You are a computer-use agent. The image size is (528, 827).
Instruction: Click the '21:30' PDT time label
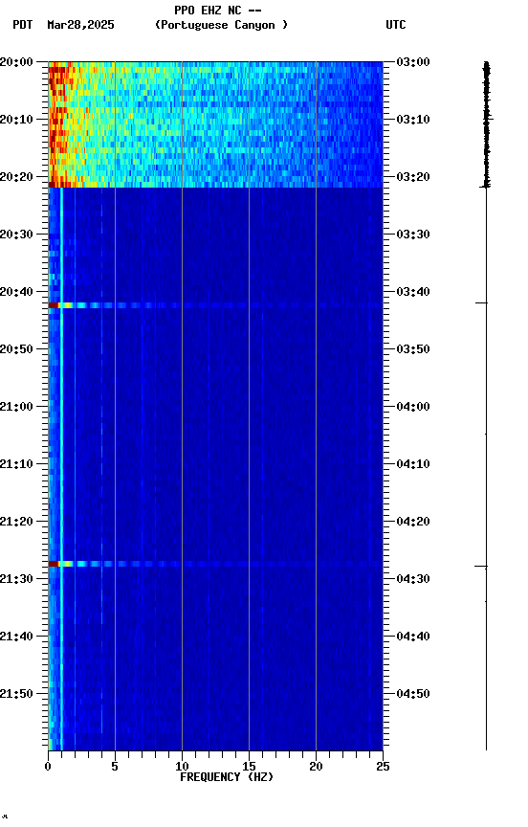16,580
